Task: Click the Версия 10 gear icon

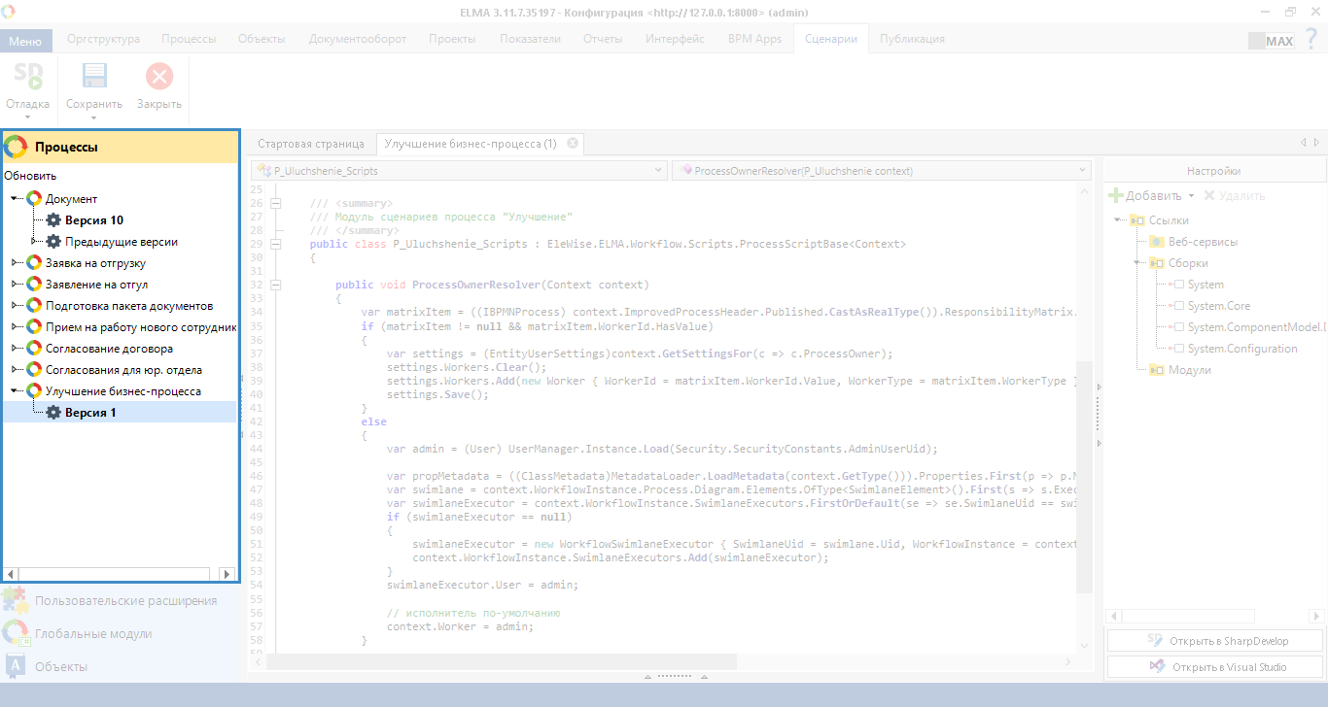Action: [53, 220]
